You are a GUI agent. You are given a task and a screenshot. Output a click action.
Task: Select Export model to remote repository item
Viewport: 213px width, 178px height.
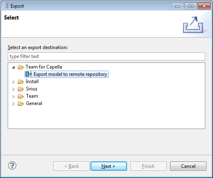click(x=67, y=74)
